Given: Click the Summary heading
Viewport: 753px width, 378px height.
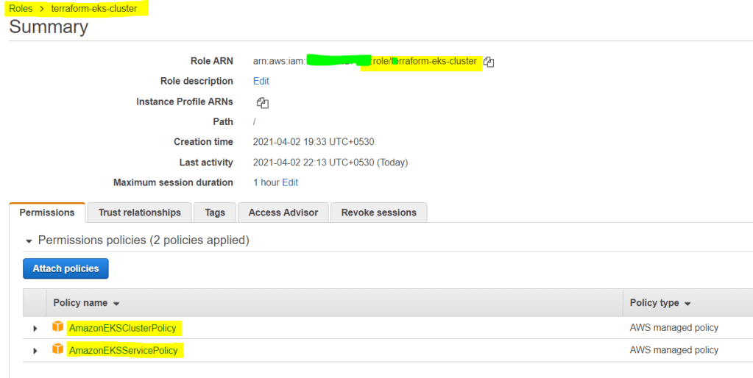Looking at the screenshot, I should (49, 27).
